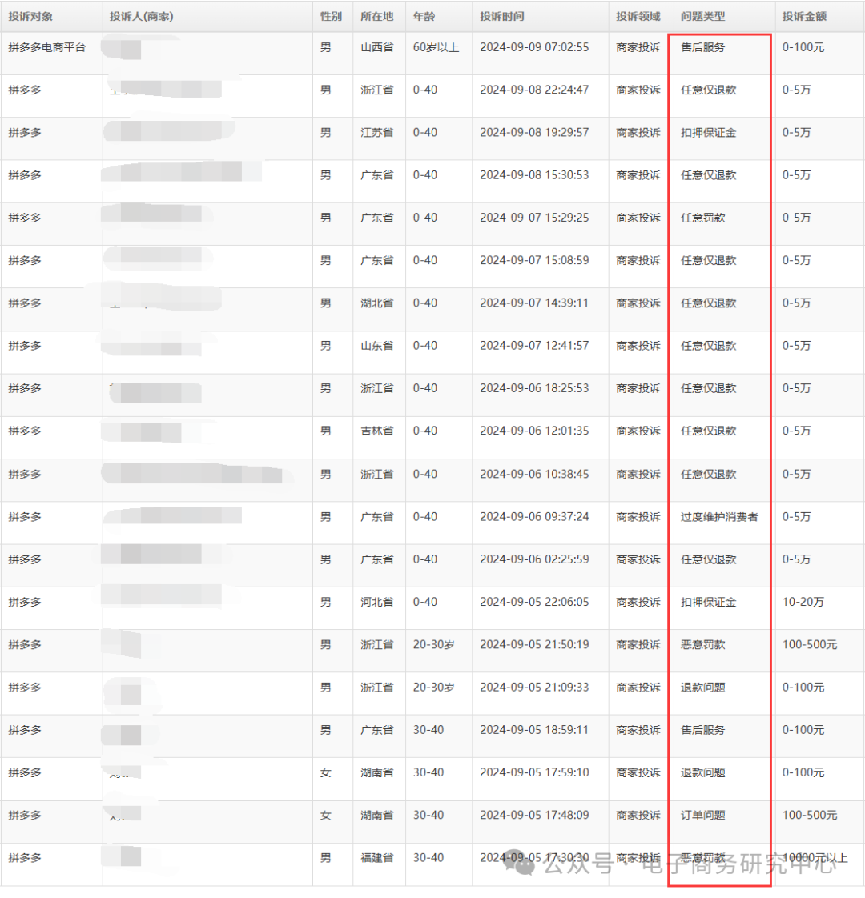The height and width of the screenshot is (898, 865).
Task: Click 100-500元 in the 订单问题 row
Action: [810, 816]
